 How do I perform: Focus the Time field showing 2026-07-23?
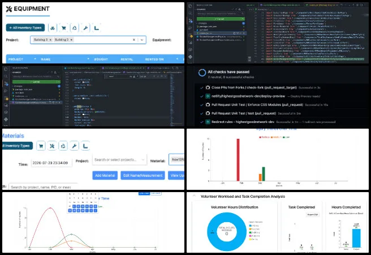pos(51,163)
